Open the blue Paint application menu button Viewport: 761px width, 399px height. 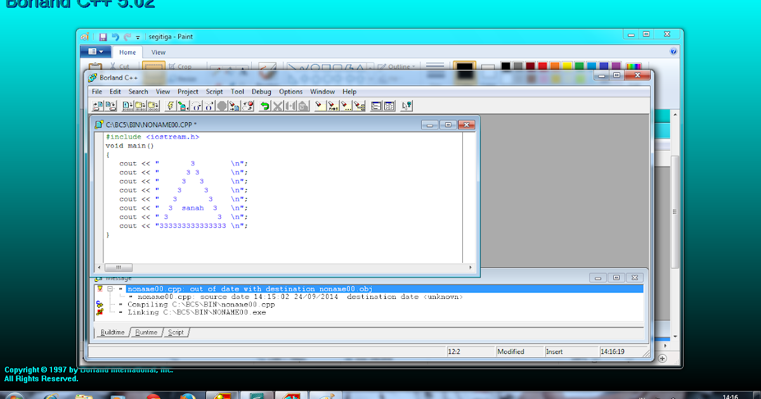coord(96,52)
